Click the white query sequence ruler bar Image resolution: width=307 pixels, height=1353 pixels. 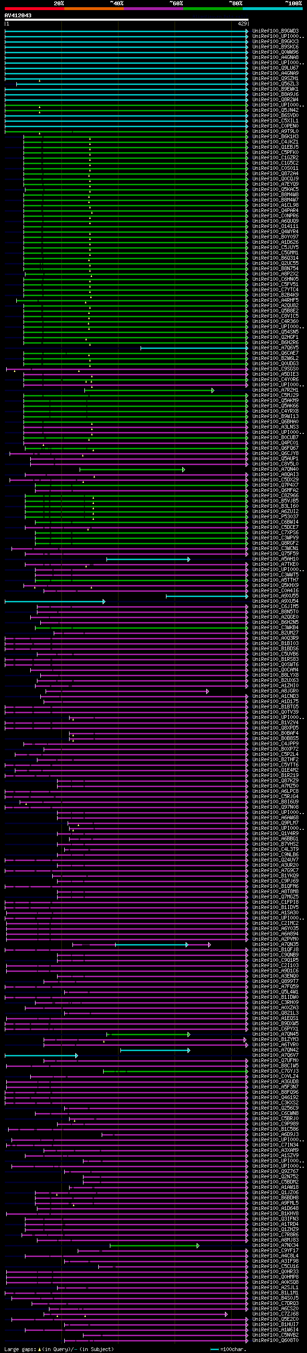click(127, 20)
